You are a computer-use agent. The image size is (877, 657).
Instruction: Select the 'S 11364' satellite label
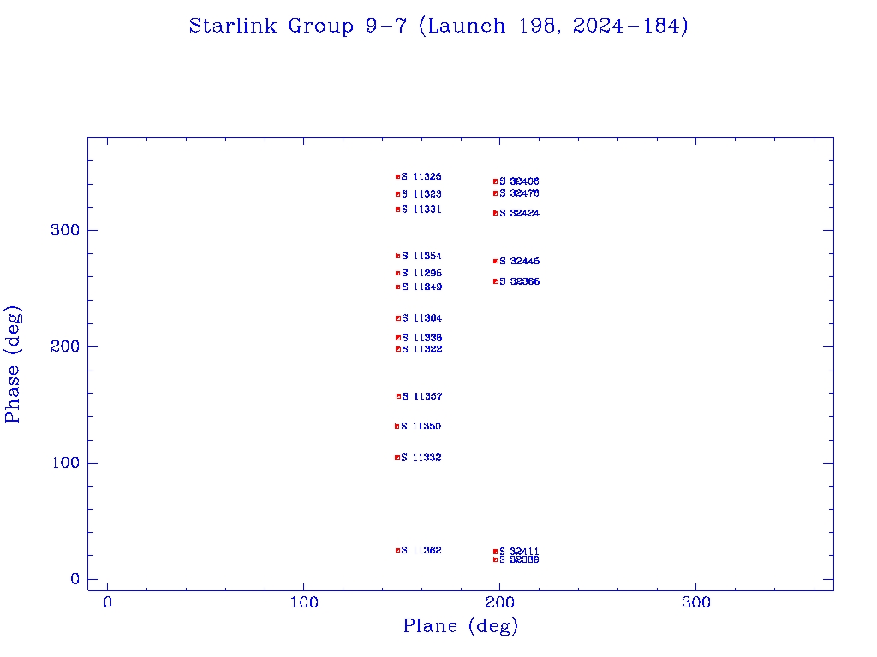tap(421, 318)
